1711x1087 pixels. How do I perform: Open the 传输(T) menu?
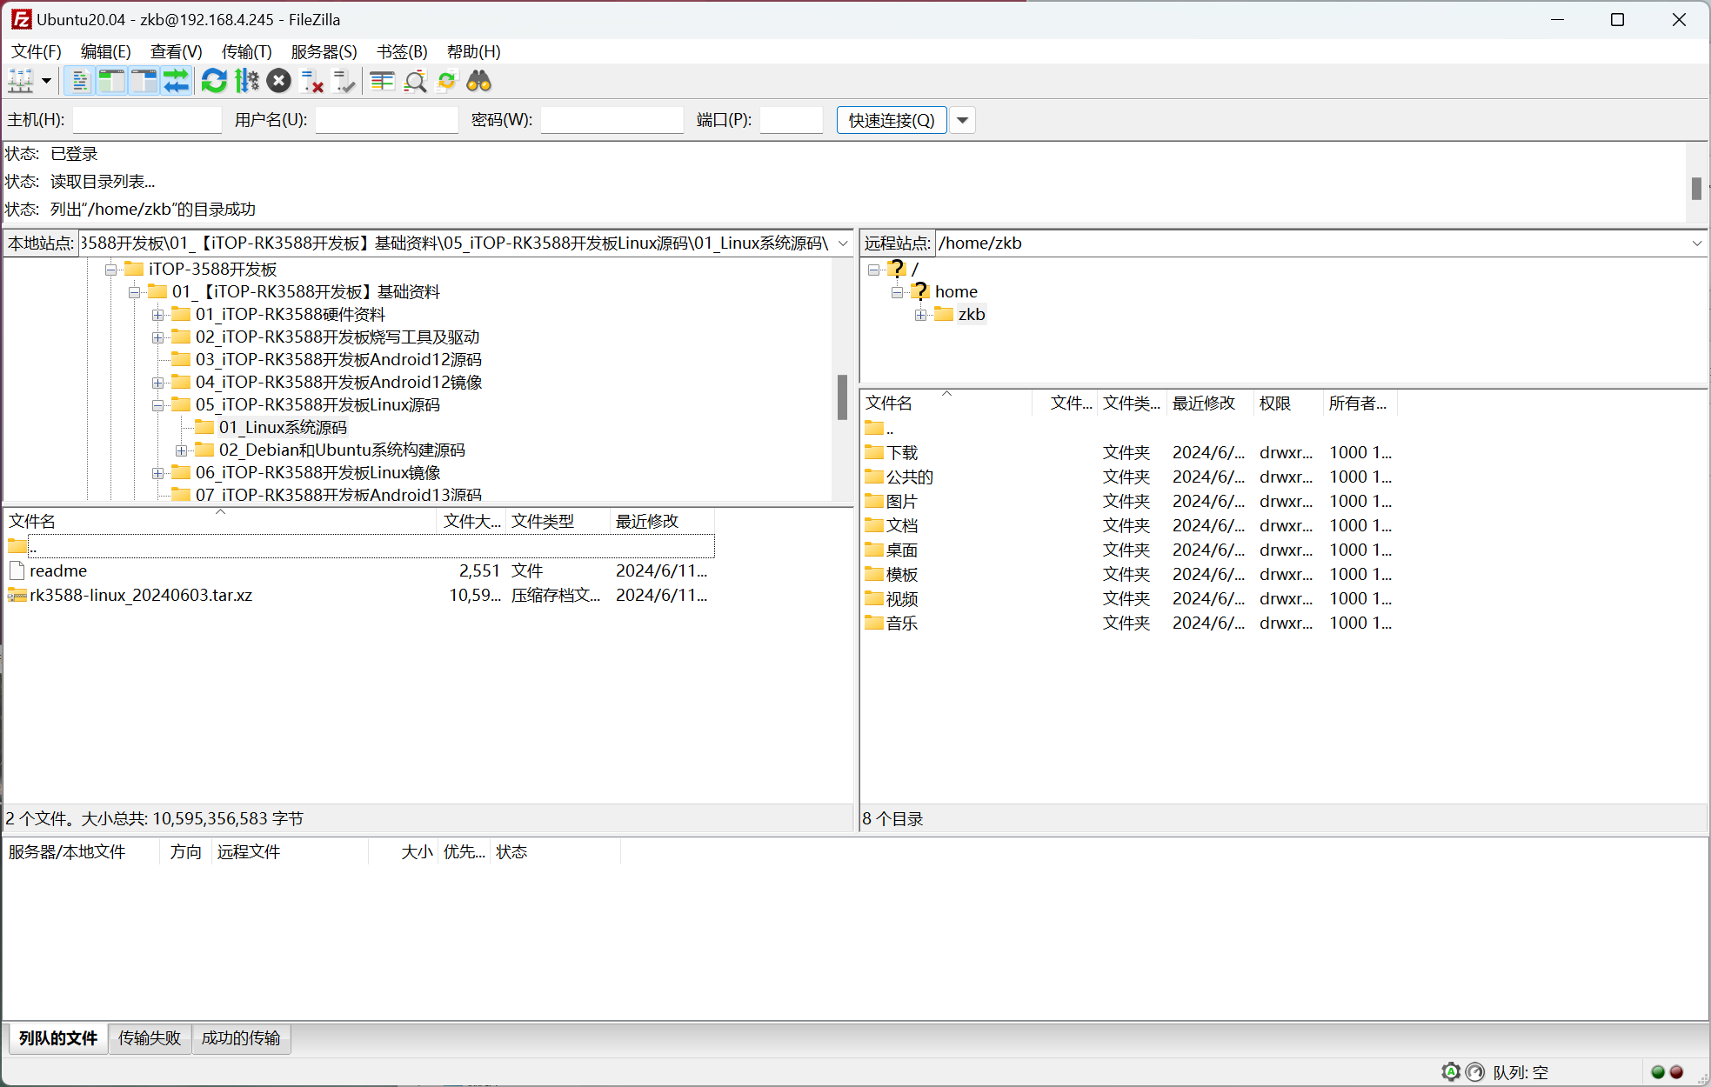click(x=247, y=51)
